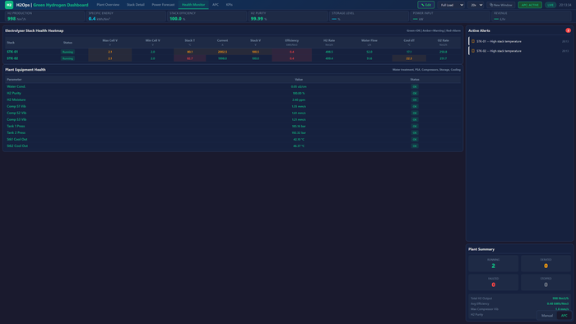Viewport: 576px width, 324px height.
Task: Click the Faulted count tile in Plant Summary
Action: (x=493, y=282)
